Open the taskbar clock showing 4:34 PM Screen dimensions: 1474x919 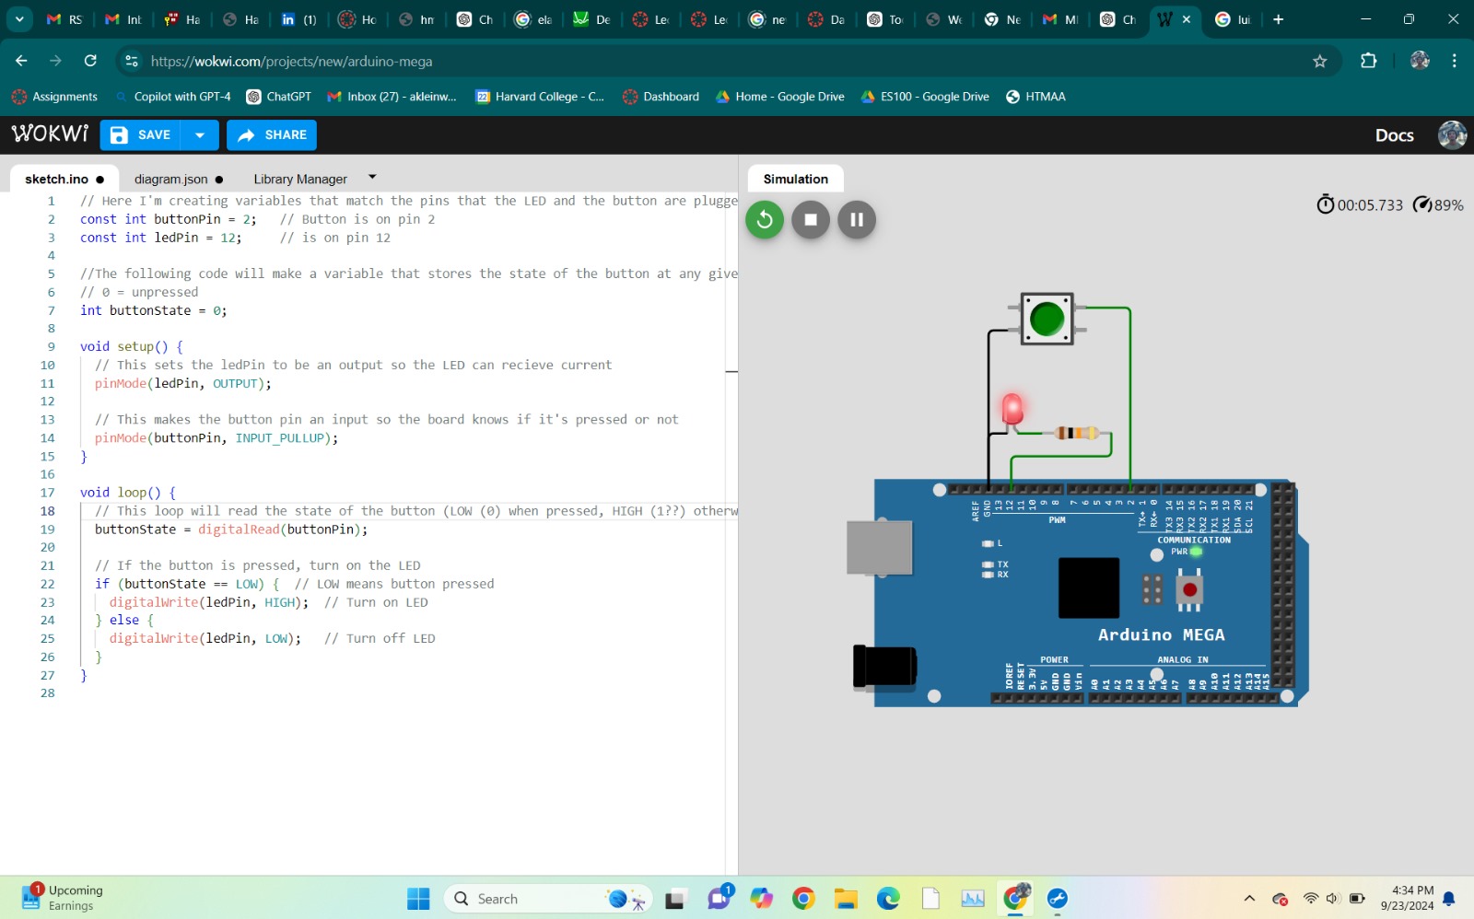click(1407, 898)
